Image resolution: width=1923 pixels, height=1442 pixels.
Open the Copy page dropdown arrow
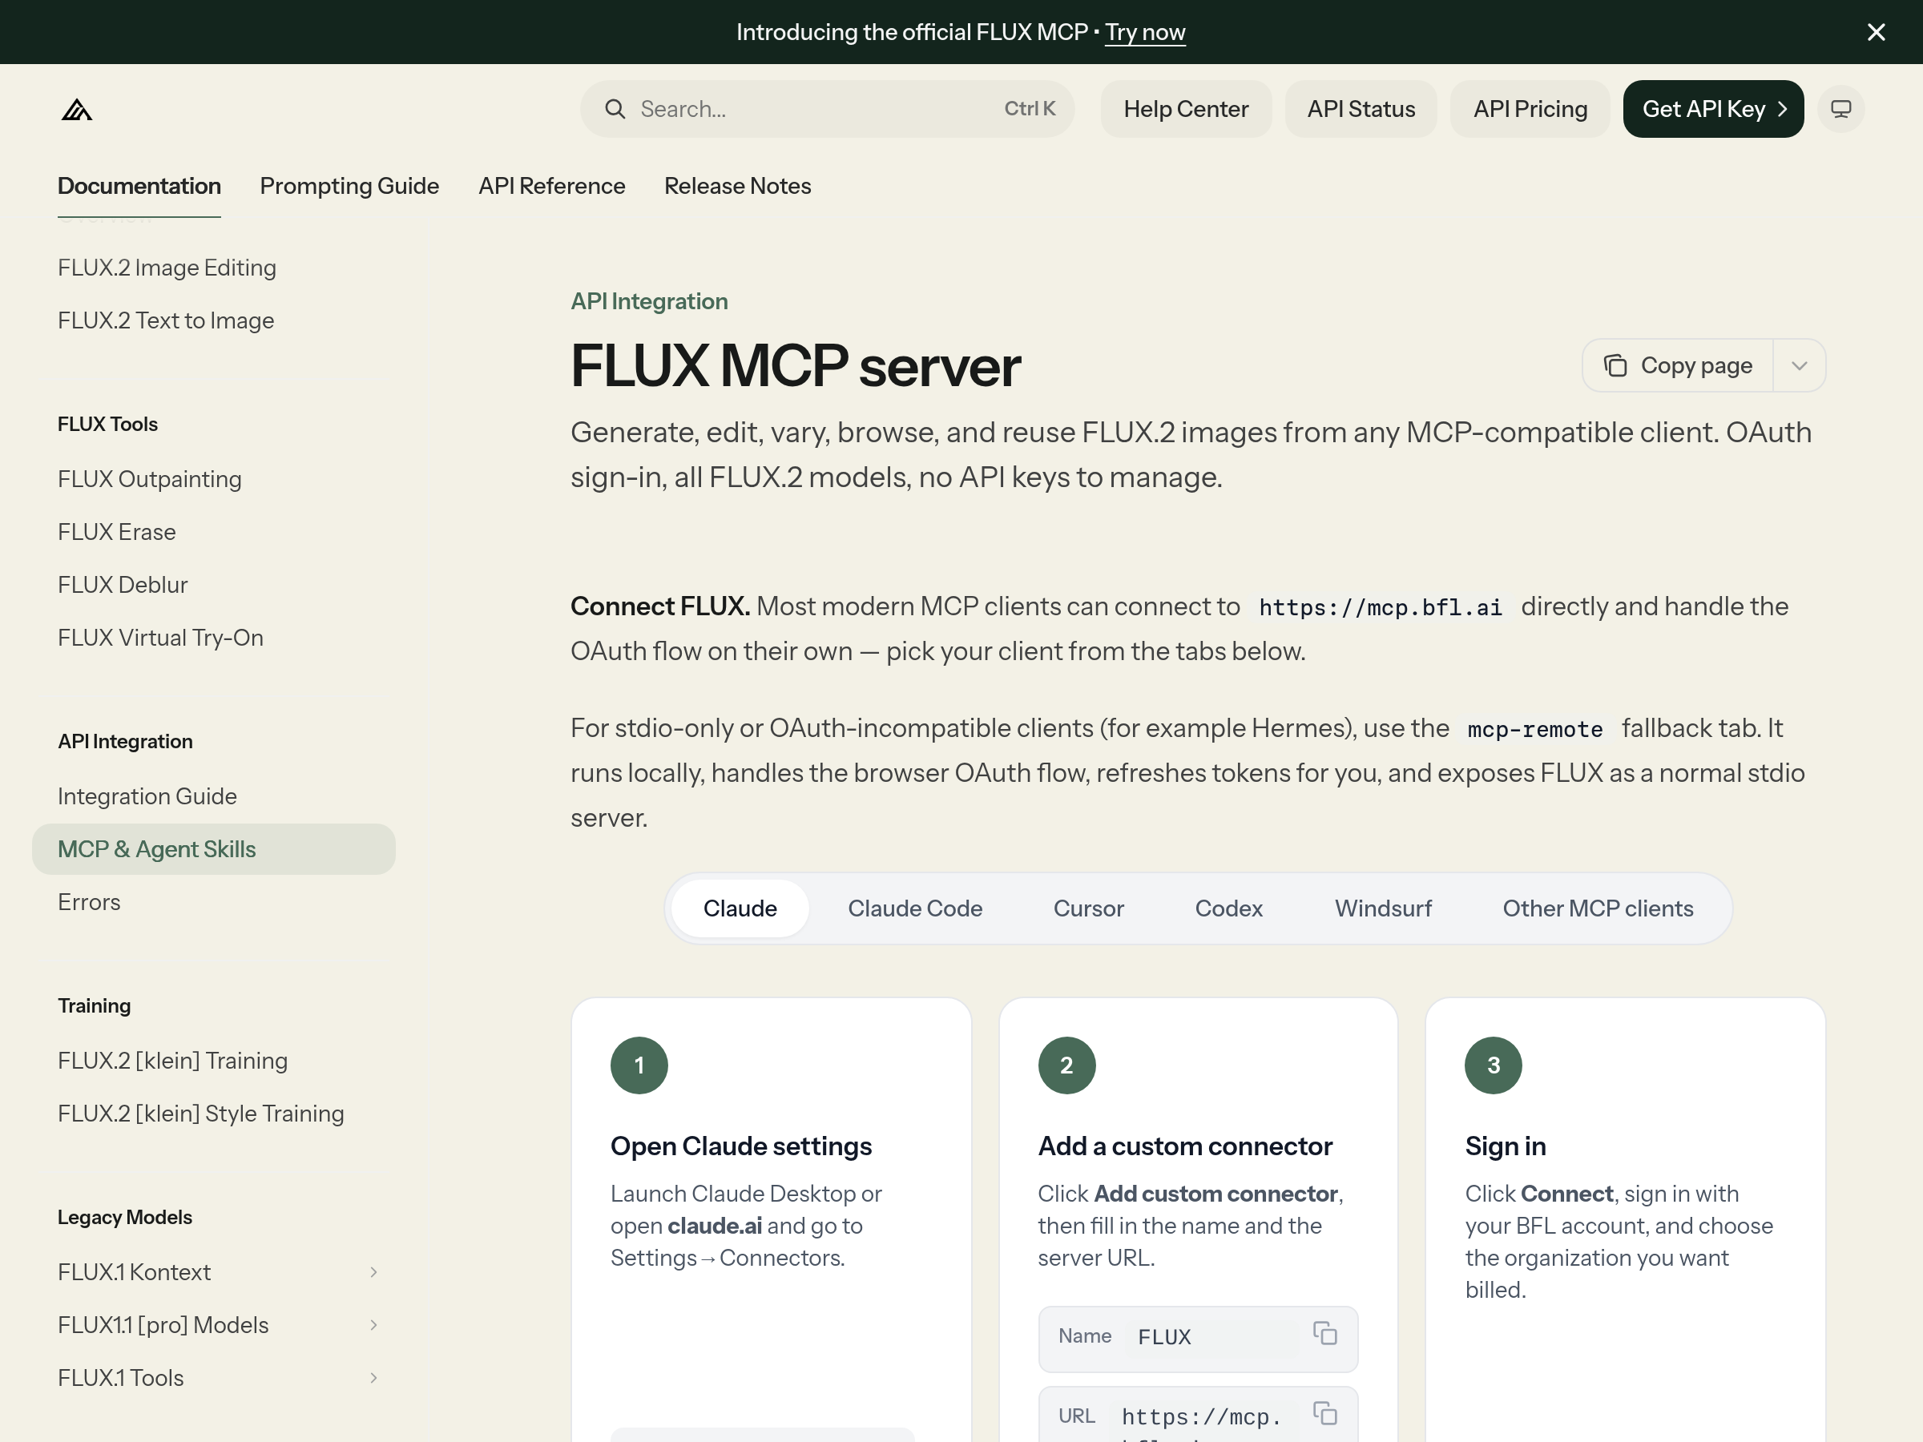click(x=1800, y=365)
